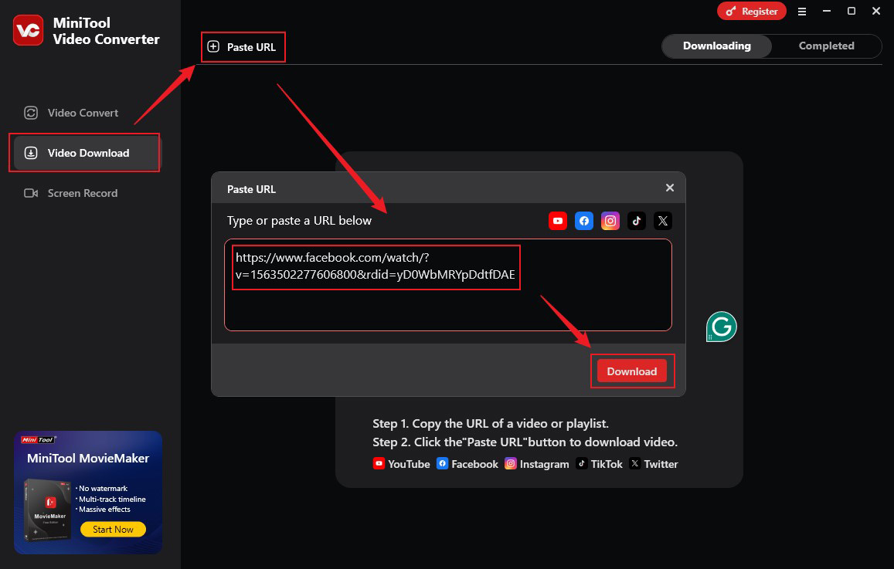This screenshot has width=894, height=569.
Task: Click the YouTube icon in the dialog
Action: coord(558,221)
